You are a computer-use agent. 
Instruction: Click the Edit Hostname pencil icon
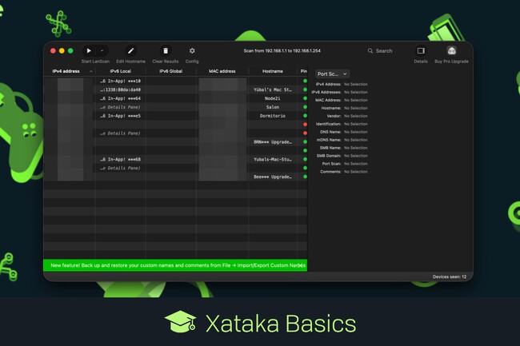point(131,50)
